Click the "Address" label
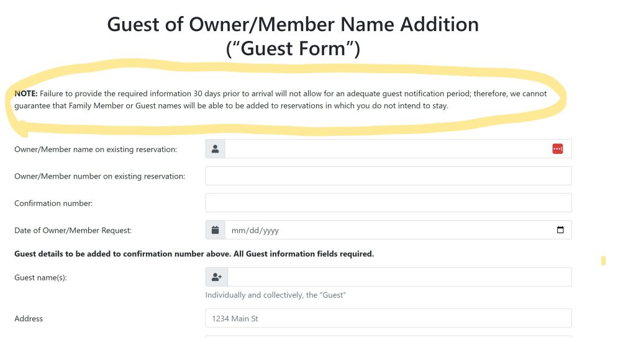636x338 pixels. coord(29,319)
